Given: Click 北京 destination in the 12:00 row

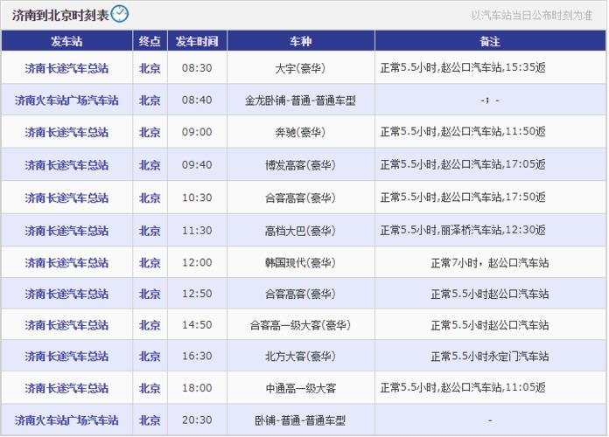Looking at the screenshot, I should tap(150, 263).
